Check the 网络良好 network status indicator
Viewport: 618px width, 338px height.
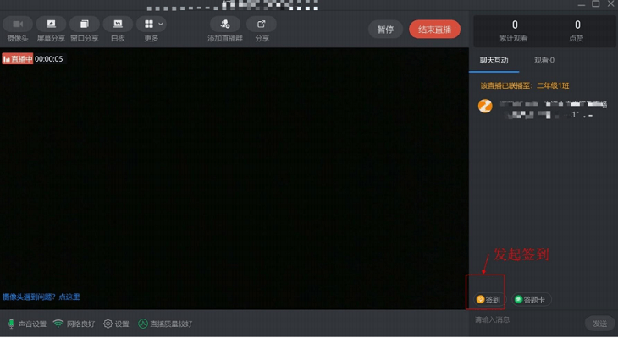click(x=75, y=324)
